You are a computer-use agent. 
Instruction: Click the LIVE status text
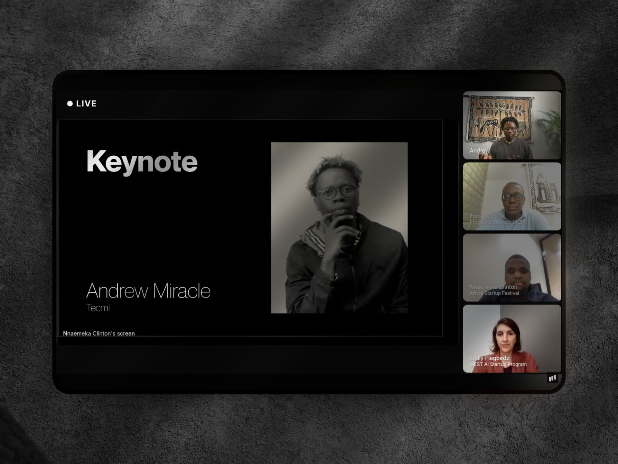[x=86, y=103]
